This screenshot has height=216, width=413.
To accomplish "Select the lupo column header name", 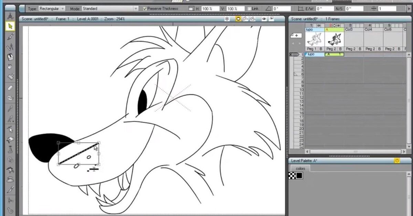I will (x=315, y=30).
